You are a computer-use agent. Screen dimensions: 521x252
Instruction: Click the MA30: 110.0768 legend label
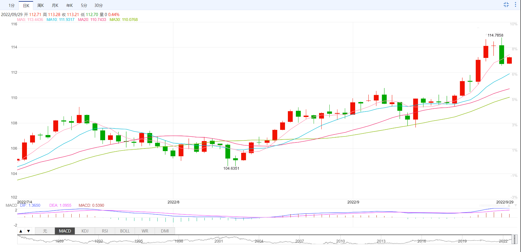coord(124,20)
